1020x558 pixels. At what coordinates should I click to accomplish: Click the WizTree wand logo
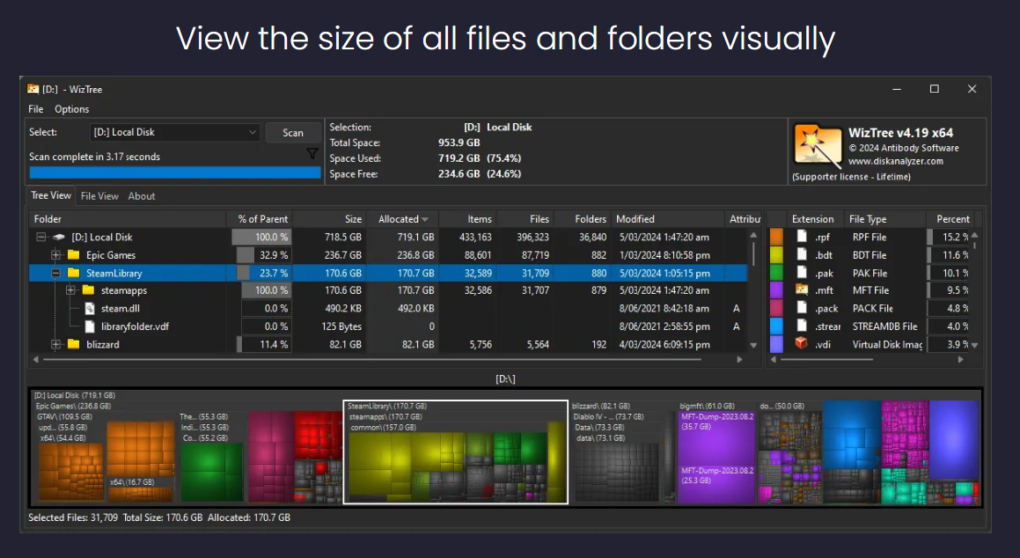[x=817, y=146]
